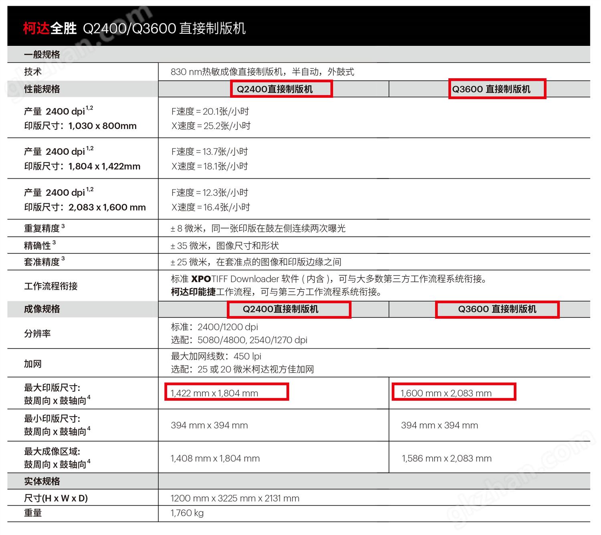Select the ± 35 微米 accuracy value
The width and height of the screenshot is (601, 535).
(x=225, y=245)
